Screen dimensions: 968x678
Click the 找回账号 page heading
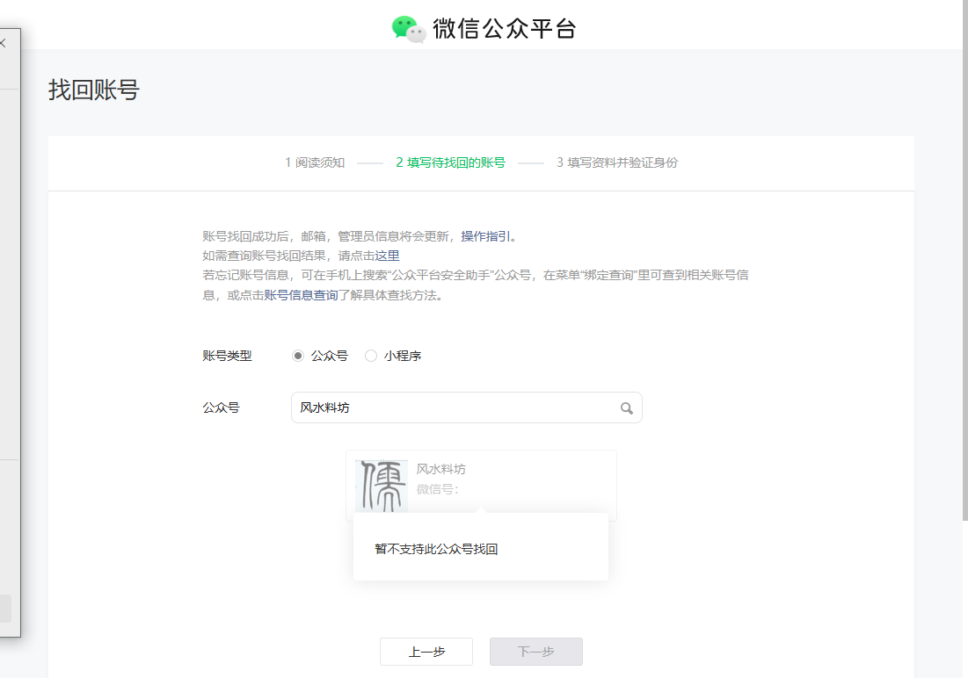pos(94,90)
